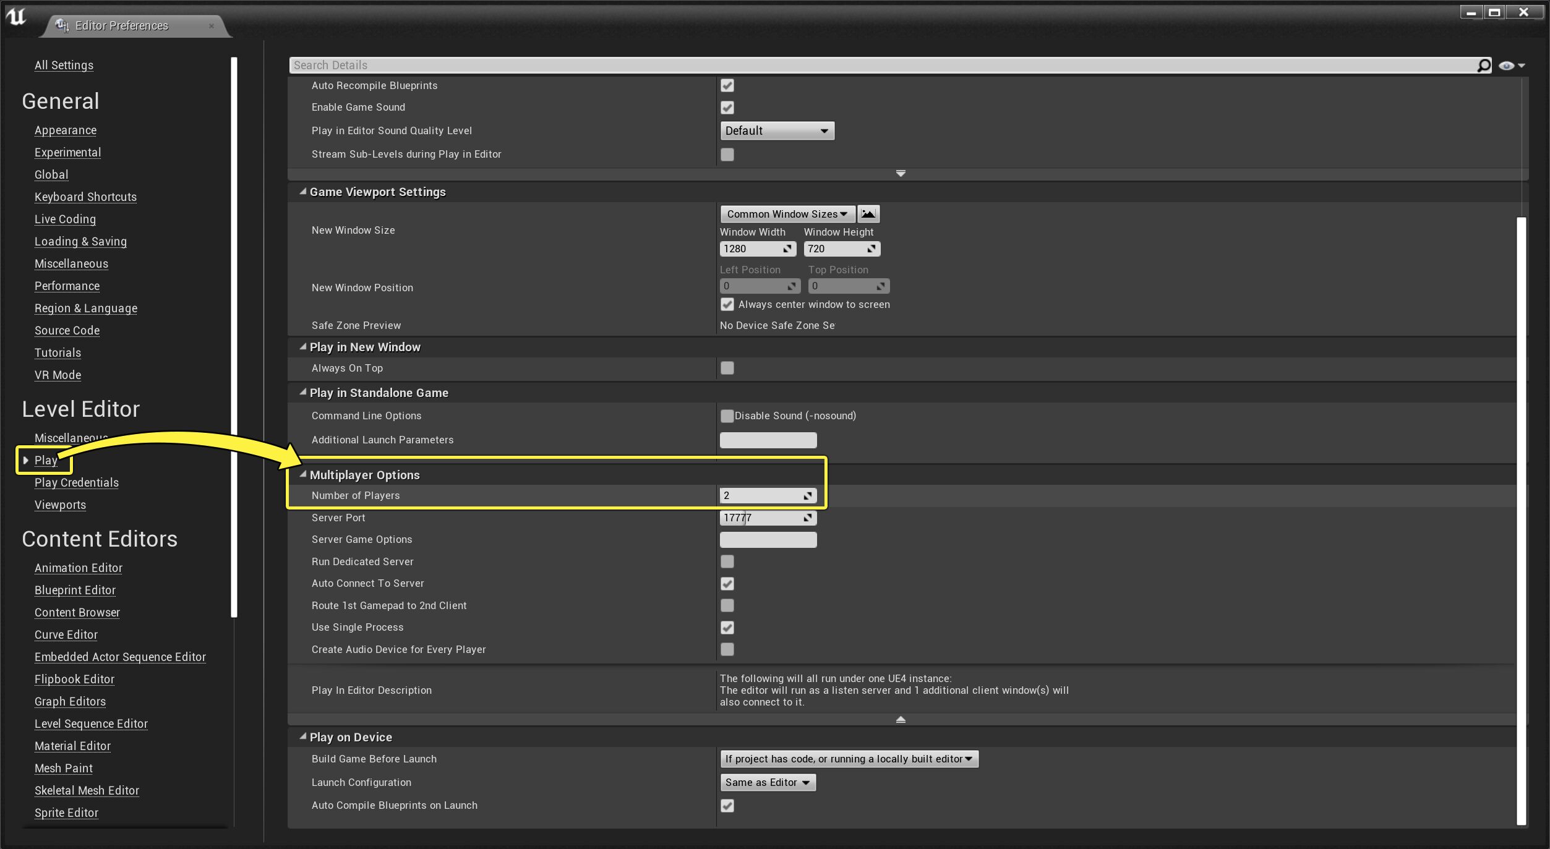The height and width of the screenshot is (849, 1550).
Task: Open Blueprint Editor settings page
Action: click(x=75, y=591)
